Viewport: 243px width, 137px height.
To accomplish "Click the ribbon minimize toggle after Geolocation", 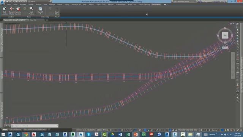I will 166,5.
